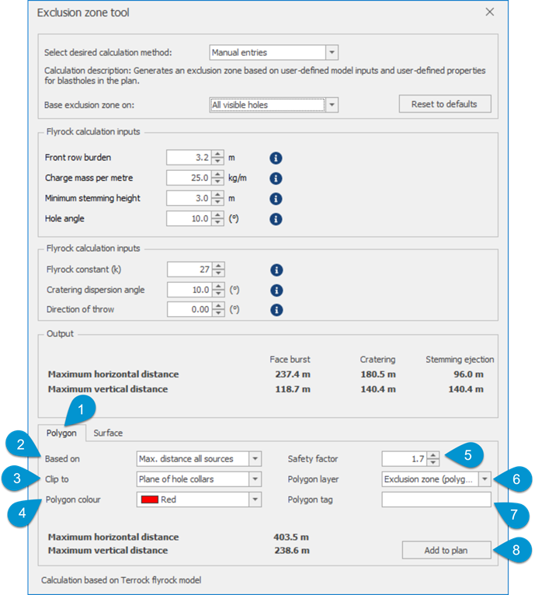Open info for Front row burden
This screenshot has width=535, height=595.
click(x=276, y=158)
